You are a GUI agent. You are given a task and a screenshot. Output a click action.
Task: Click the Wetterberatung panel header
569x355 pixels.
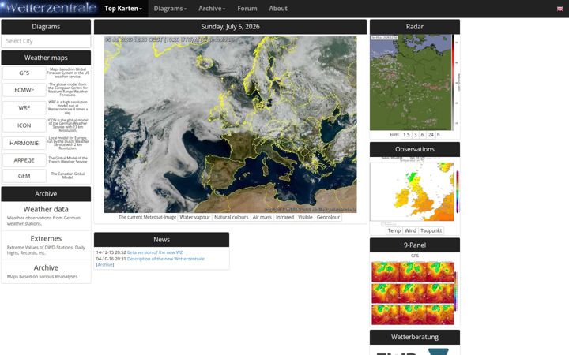pyautogui.click(x=415, y=337)
